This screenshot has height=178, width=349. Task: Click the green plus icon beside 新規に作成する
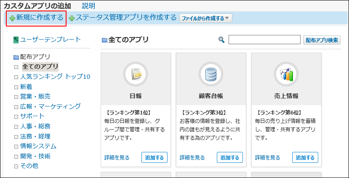(13, 19)
